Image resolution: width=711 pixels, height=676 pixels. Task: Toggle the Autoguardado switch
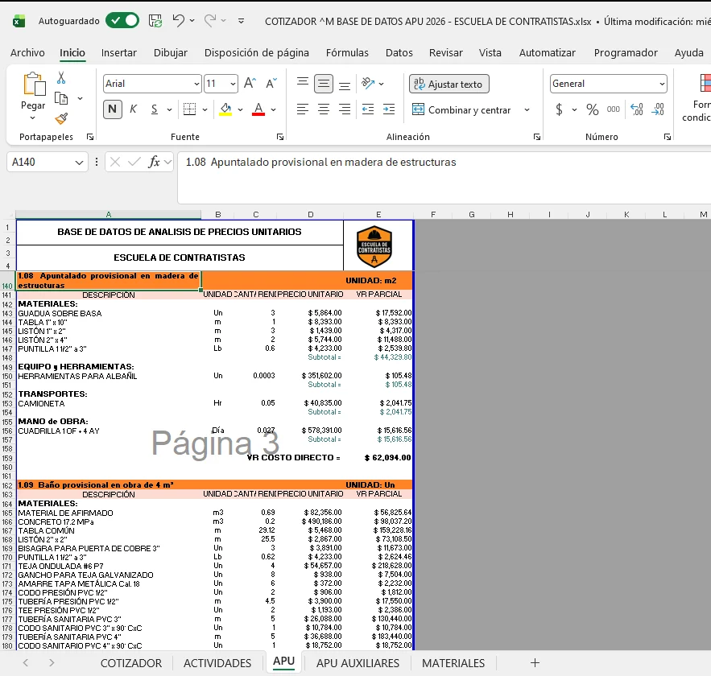[x=122, y=21]
